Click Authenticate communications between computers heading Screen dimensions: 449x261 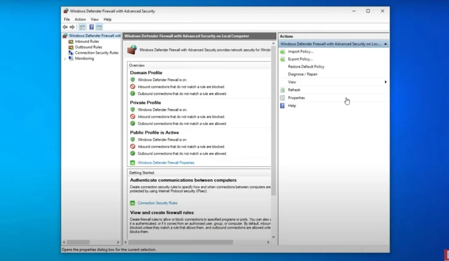pyautogui.click(x=183, y=180)
